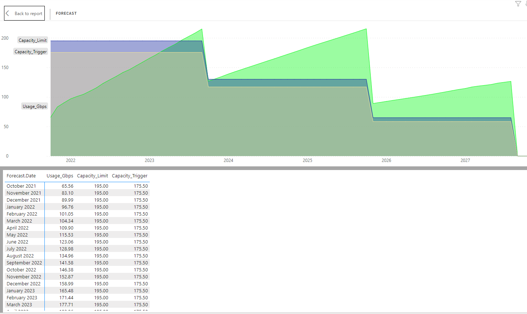Viewport: 527px width, 314px height.
Task: Sort table by Usage_Gbps column header
Action: coord(60,176)
